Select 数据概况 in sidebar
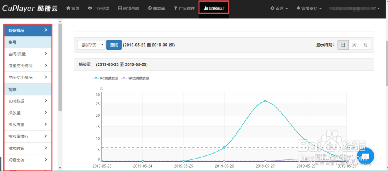 point(28,30)
